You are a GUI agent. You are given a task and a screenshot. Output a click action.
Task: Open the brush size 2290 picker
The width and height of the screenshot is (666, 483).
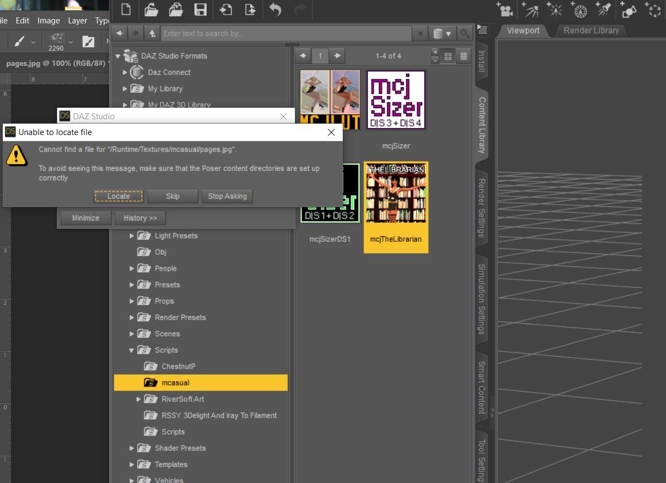[60, 41]
